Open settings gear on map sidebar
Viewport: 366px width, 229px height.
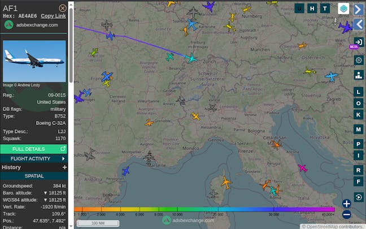pos(358,60)
